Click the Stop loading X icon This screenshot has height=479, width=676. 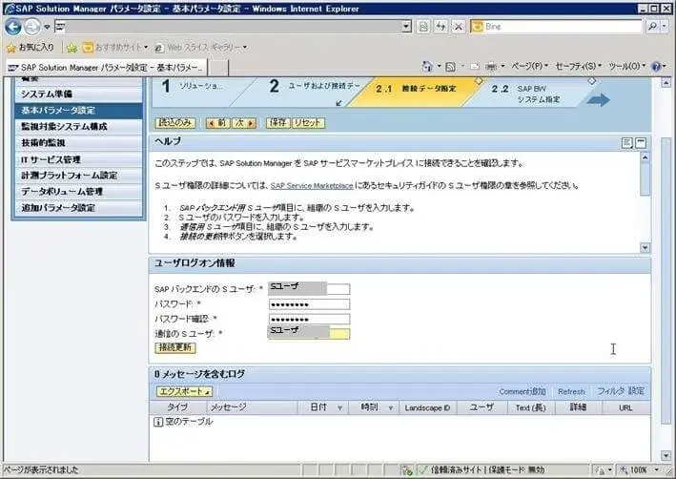point(459,27)
